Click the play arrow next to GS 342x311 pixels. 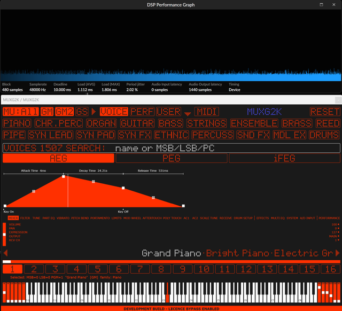(94, 112)
